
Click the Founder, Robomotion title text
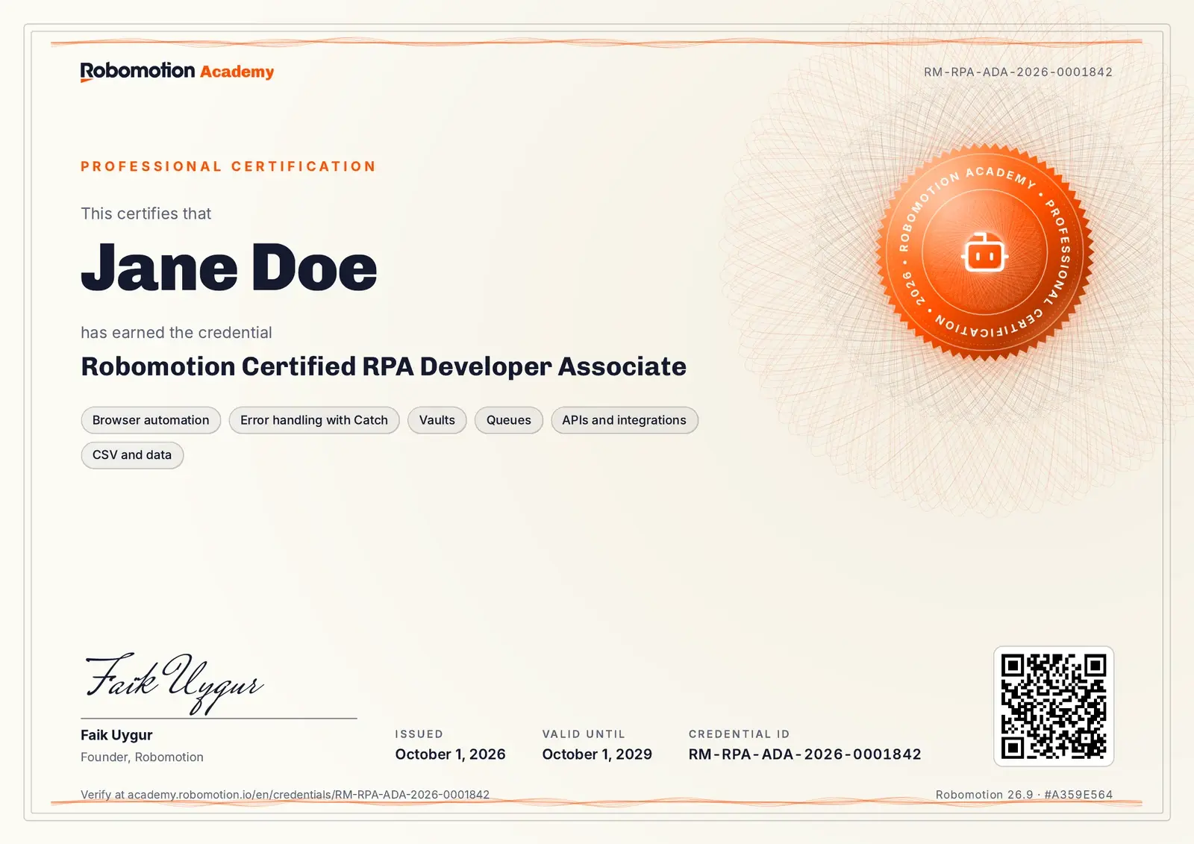[142, 757]
